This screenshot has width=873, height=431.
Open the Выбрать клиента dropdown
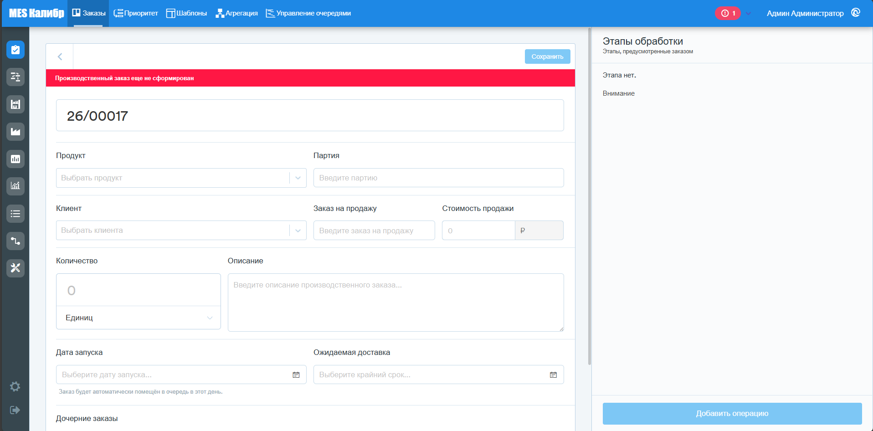181,230
